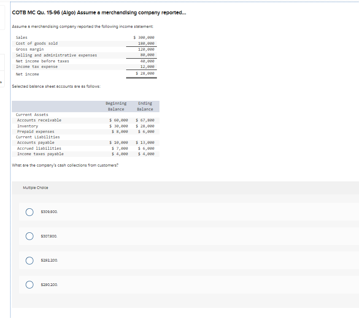Click the Assume a merchandising company sentence
Viewport: 359px width, 318px height.
[83, 27]
